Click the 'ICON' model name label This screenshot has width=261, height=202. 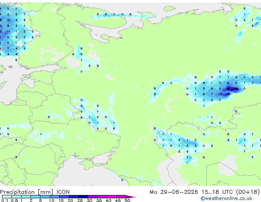[x=63, y=192]
